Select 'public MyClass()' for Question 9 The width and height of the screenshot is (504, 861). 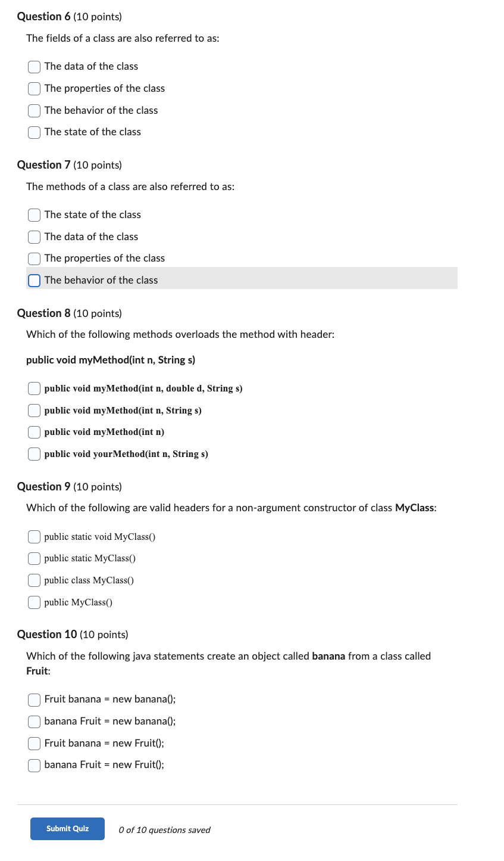pos(34,602)
